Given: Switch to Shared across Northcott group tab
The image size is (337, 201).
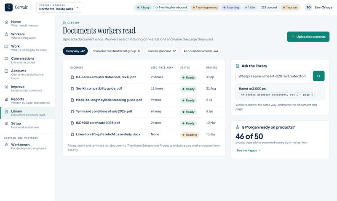Looking at the screenshot, I should coord(116,51).
